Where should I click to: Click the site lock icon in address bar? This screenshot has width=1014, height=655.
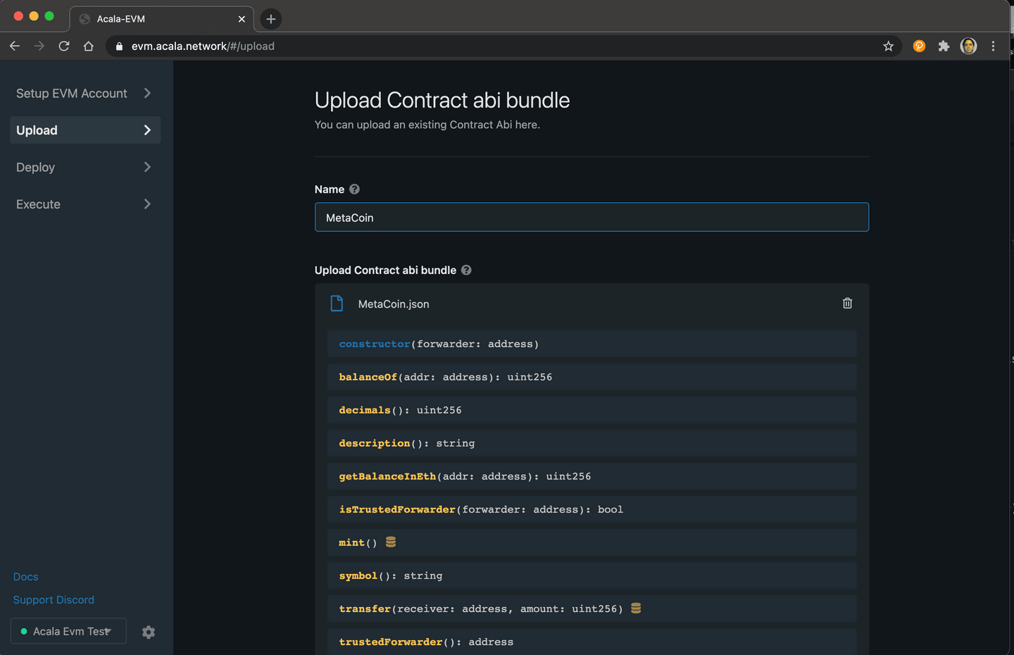coord(119,46)
